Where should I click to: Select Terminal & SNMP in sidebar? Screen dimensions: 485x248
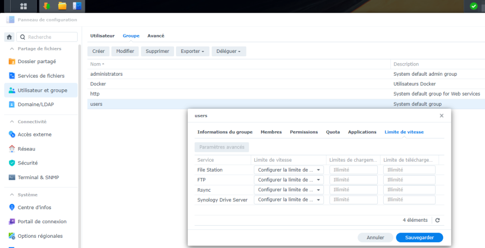[x=38, y=178]
